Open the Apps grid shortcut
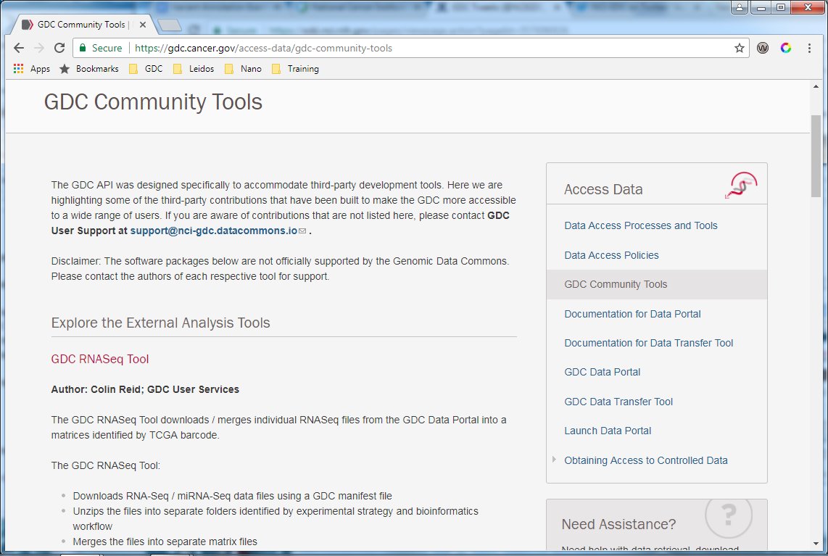 point(32,69)
